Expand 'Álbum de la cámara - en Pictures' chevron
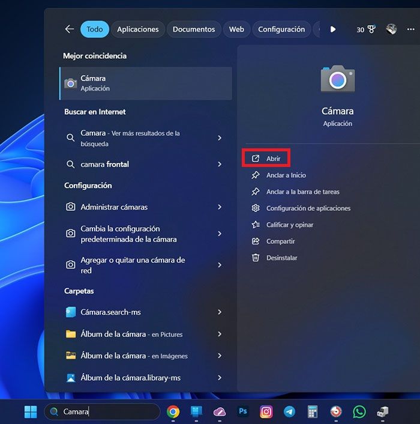The width and height of the screenshot is (420, 424). [220, 334]
